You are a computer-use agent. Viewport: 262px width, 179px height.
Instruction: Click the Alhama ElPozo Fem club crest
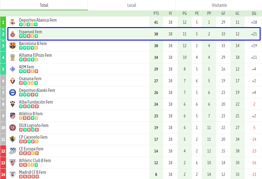pos(12,57)
